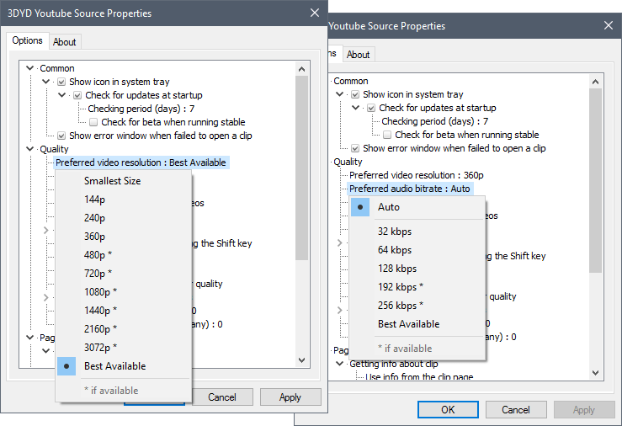The width and height of the screenshot is (622, 426).
Task: Enable Check for beta in left dialog
Action: [x=93, y=122]
